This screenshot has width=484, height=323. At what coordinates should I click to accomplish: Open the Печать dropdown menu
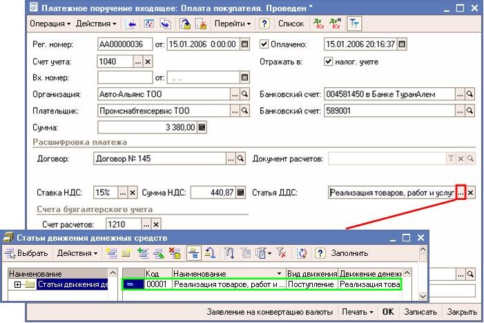[359, 312]
